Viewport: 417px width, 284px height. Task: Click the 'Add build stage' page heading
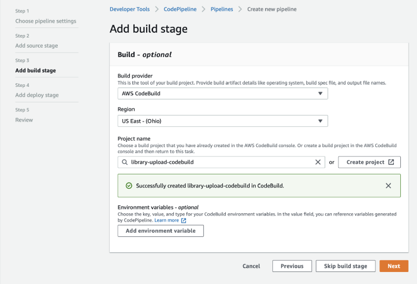point(148,29)
